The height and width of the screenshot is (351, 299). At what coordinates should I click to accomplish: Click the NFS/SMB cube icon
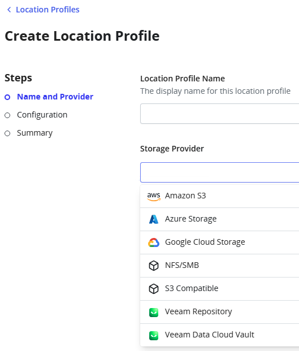coord(154,266)
